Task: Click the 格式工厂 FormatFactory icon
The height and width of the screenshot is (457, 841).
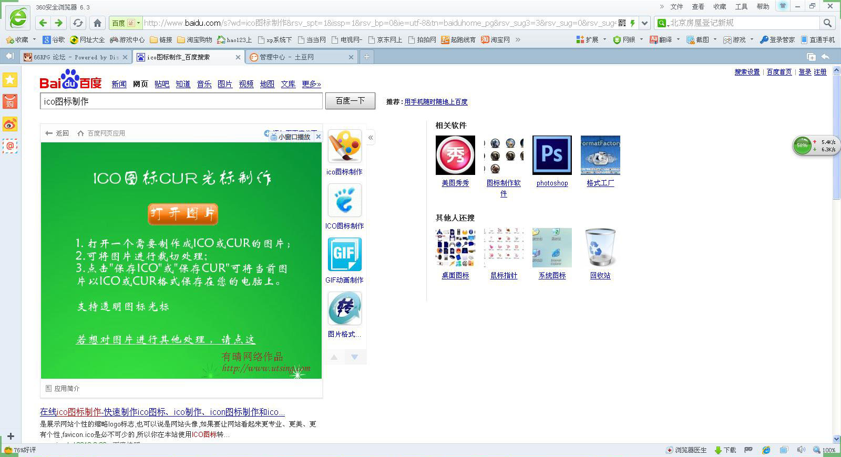Action: point(600,155)
